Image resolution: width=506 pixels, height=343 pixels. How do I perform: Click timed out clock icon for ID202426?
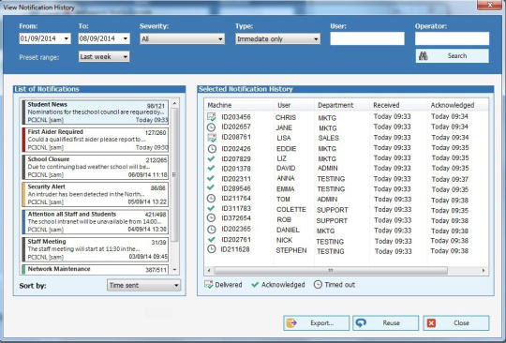tap(212, 149)
